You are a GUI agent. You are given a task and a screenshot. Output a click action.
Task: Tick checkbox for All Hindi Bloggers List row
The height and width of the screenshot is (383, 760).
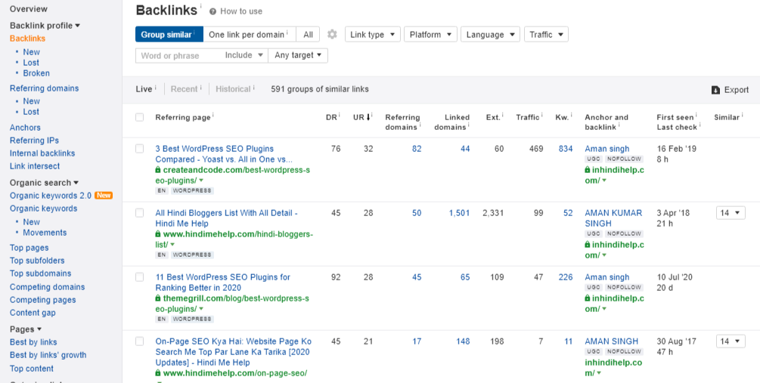click(x=140, y=212)
